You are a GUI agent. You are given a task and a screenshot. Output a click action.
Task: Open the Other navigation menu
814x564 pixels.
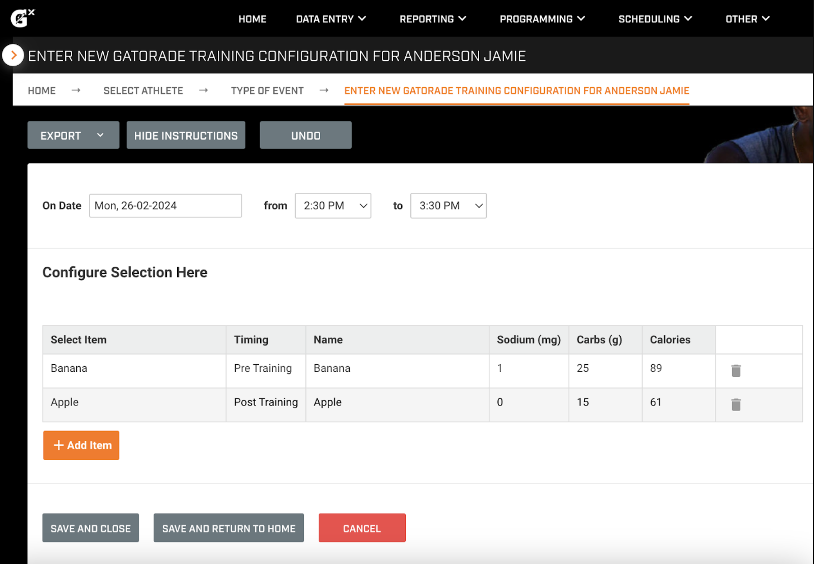coord(746,19)
